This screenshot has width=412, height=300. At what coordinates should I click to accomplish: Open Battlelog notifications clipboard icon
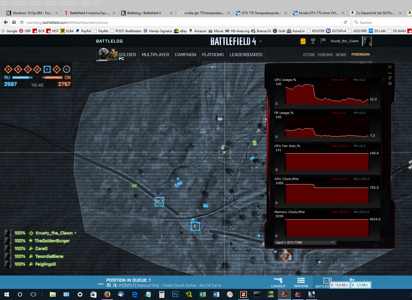tap(303, 41)
